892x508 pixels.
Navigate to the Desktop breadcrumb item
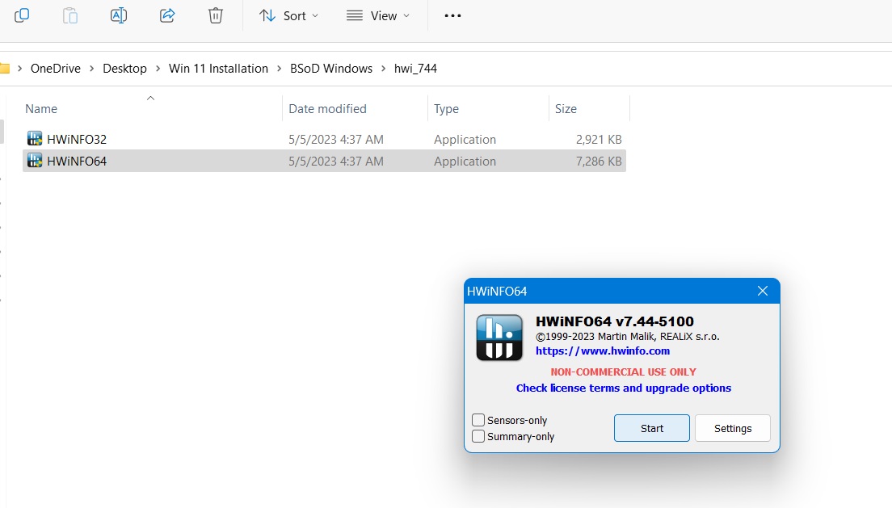point(124,68)
